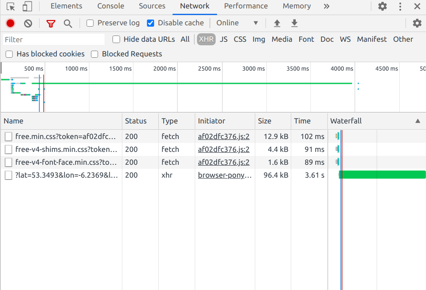
Task: Expand more DevTools tabs chevron
Action: 326,6
